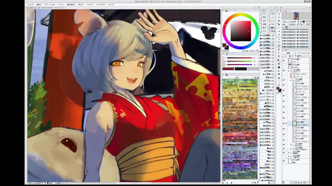The height and width of the screenshot is (186, 332).
Task: Open the 表示(V) menu
Action: click(81, 4)
